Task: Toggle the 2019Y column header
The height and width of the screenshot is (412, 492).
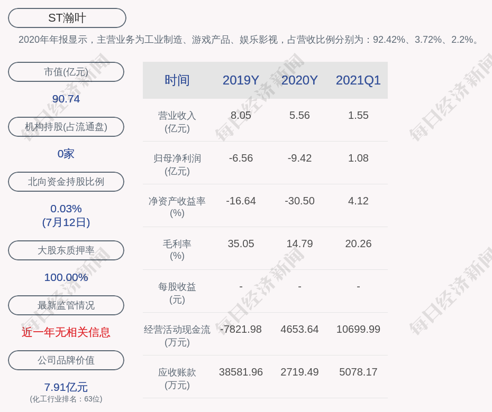Action: coord(241,80)
